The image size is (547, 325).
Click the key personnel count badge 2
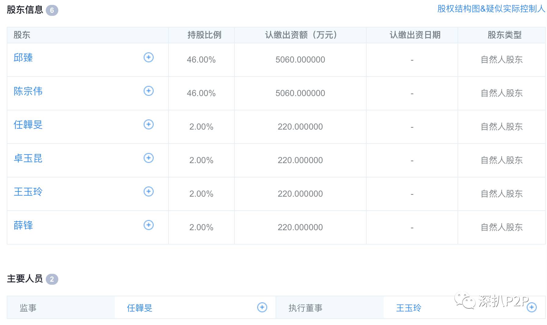point(52,279)
